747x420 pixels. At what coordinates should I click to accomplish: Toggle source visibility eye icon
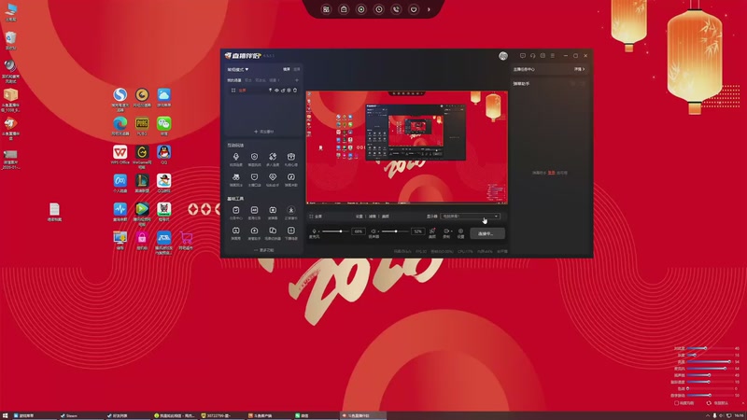(276, 90)
